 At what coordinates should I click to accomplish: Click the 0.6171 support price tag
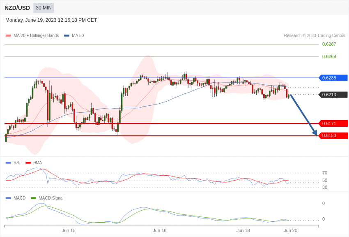point(333,123)
